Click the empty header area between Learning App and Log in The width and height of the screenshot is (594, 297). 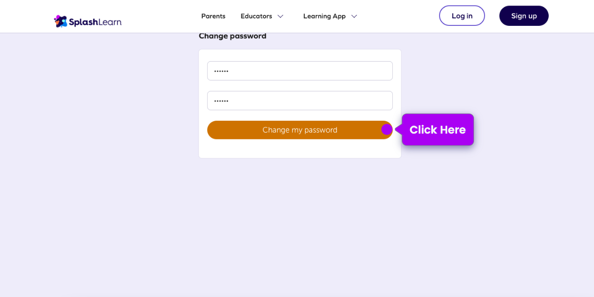pos(398,16)
